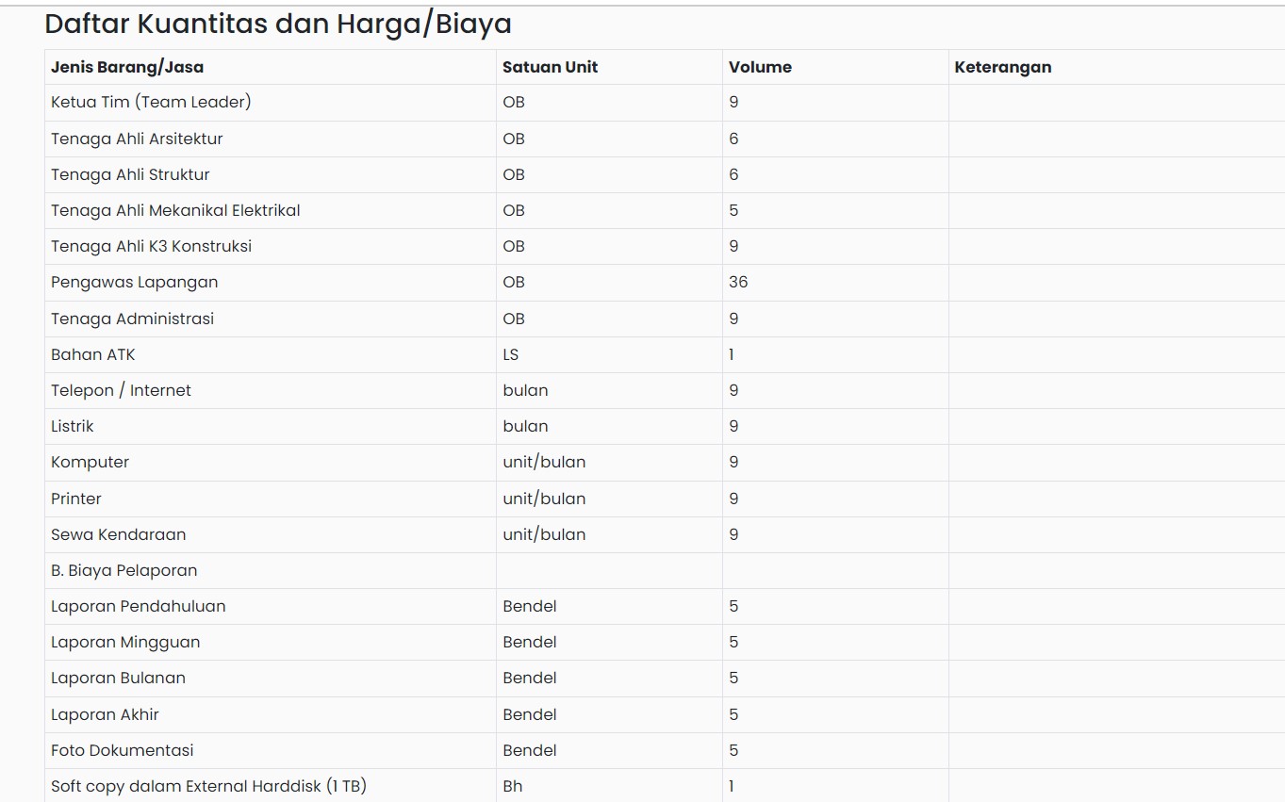Select the Telepon / Internet item name

pyautogui.click(x=121, y=390)
